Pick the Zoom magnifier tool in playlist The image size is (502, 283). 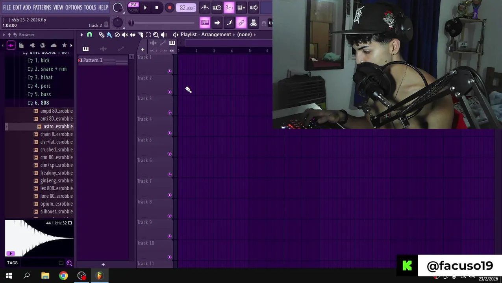coord(156,35)
